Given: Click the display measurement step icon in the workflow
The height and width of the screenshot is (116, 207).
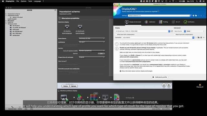Looking at the screenshot, I should click(105, 97).
